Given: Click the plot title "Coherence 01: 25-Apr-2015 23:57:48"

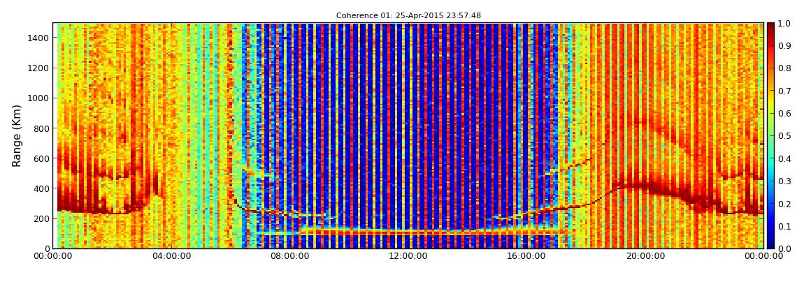Looking at the screenshot, I should pos(408,16).
